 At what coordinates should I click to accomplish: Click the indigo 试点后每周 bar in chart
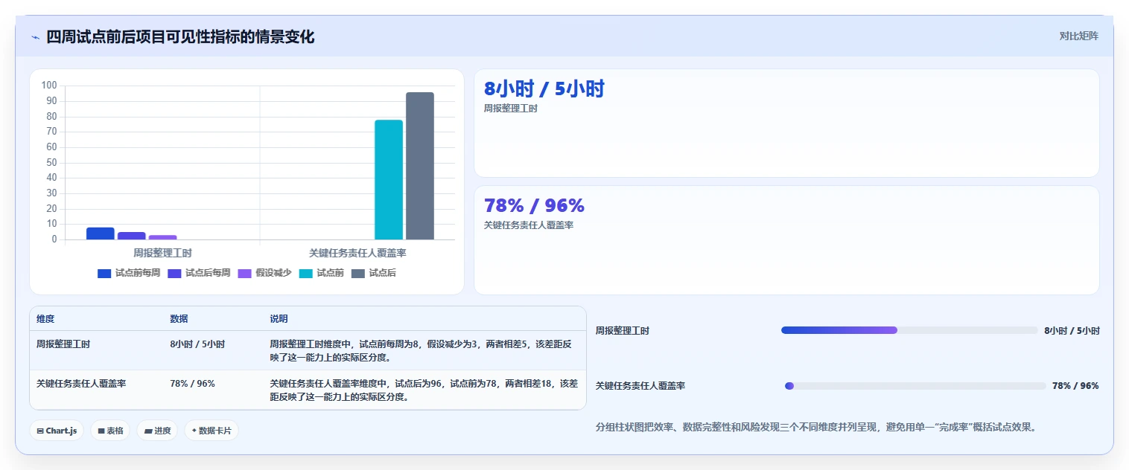132,236
